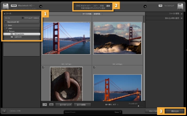The width and height of the screenshot is (187, 116).
Task: Open the Hiking photos folder
Action: 22,34
